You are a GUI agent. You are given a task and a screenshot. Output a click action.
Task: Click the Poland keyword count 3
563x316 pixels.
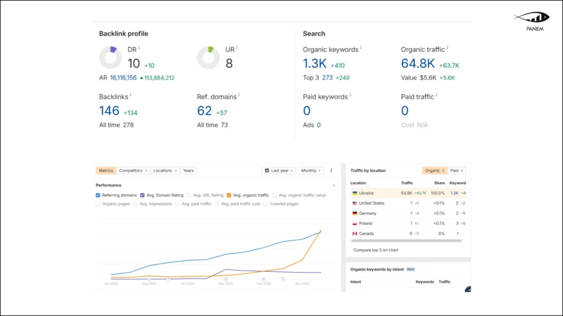457,223
